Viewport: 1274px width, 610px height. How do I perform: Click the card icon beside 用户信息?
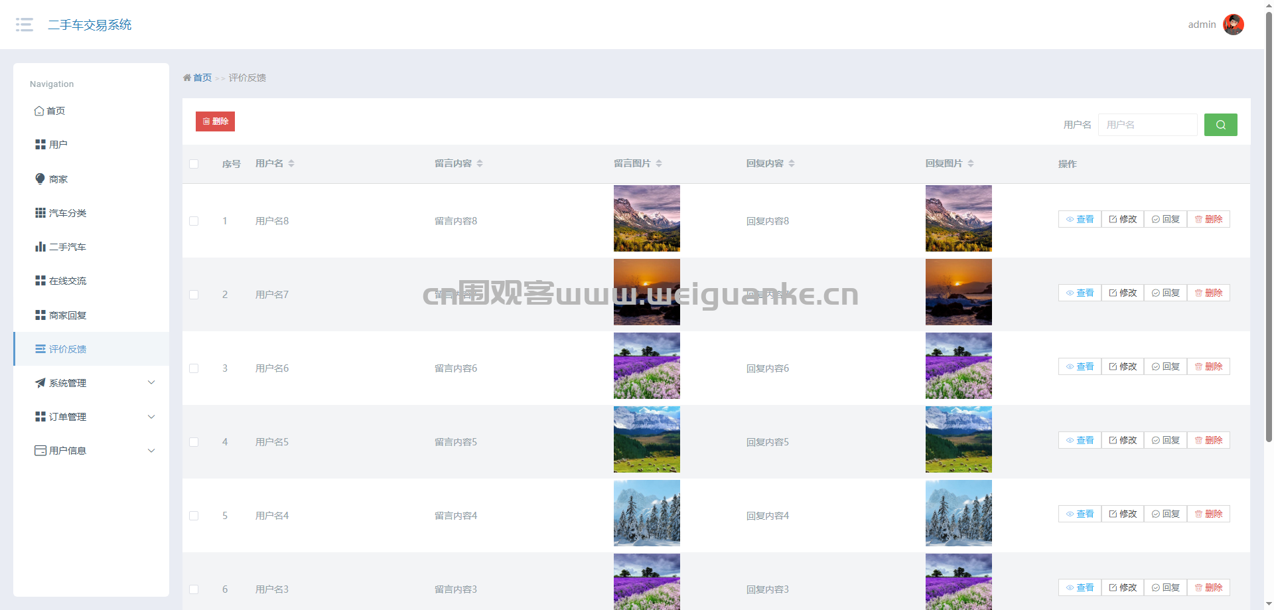[40, 450]
